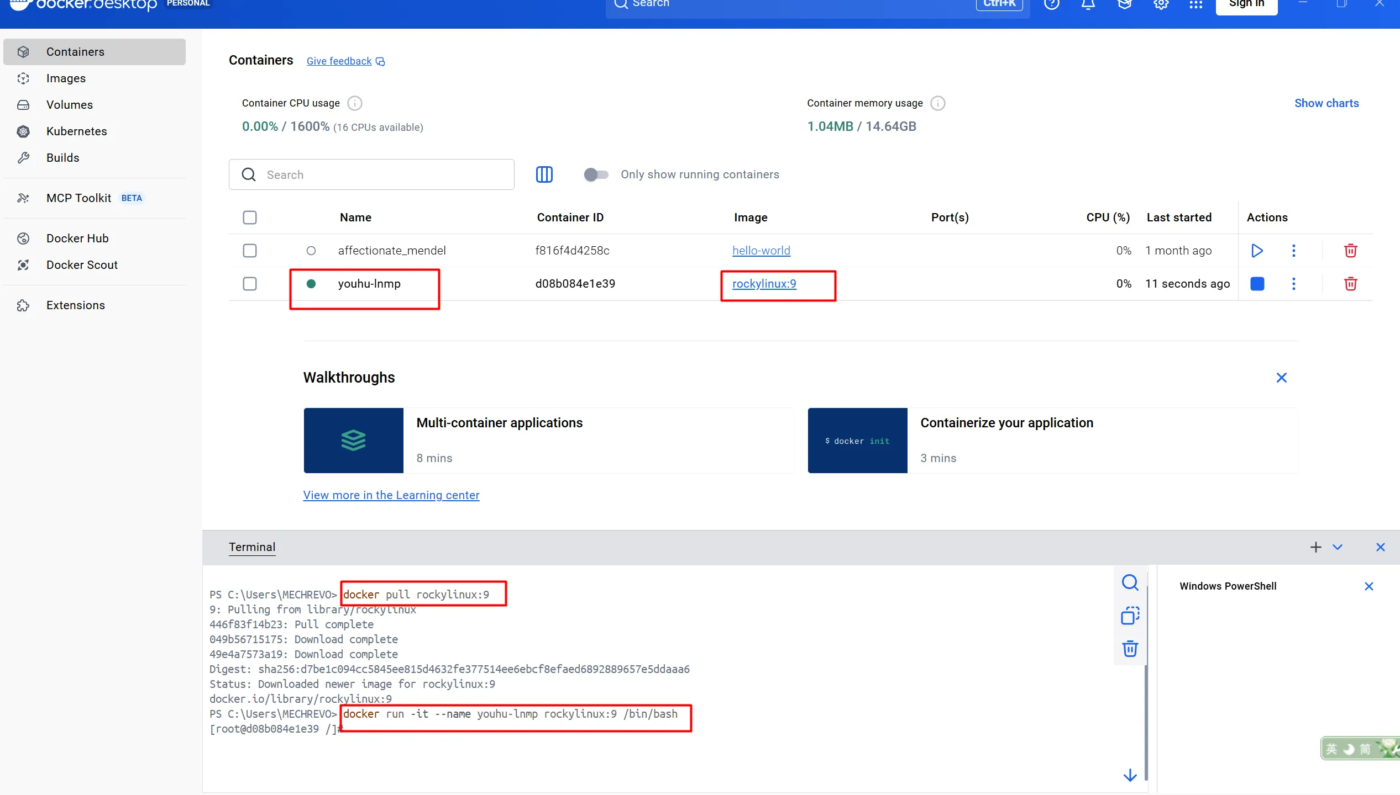This screenshot has height=795, width=1400.
Task: Expand the terminal chevron dropdown
Action: [1338, 547]
